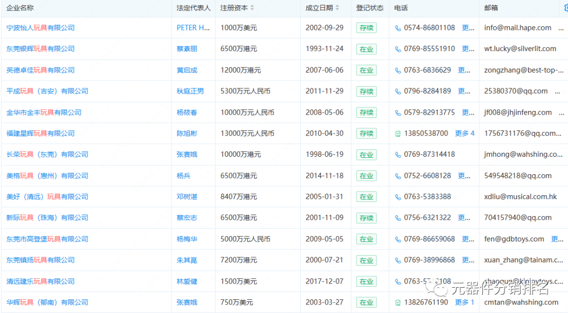Click phone icon beside 0769-86659068
The height and width of the screenshot is (313, 568).
[398, 240]
